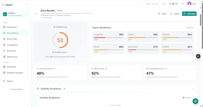Screen dimensions: 203x107
Task: Click the scans used counter
Action: [151, 4]
